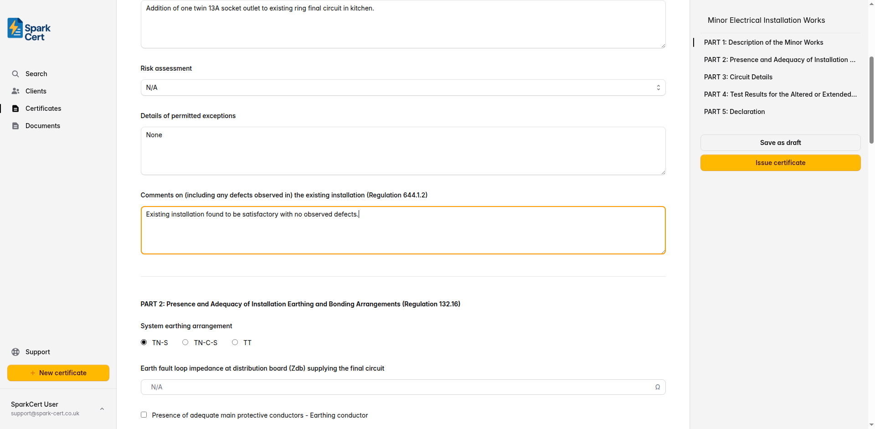The height and width of the screenshot is (429, 875).
Task: Open PART 1: Description of the Minor Works
Action: click(763, 42)
